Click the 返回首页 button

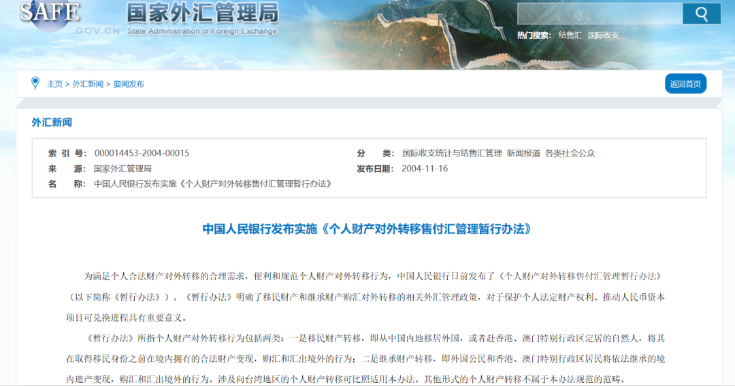coord(685,84)
